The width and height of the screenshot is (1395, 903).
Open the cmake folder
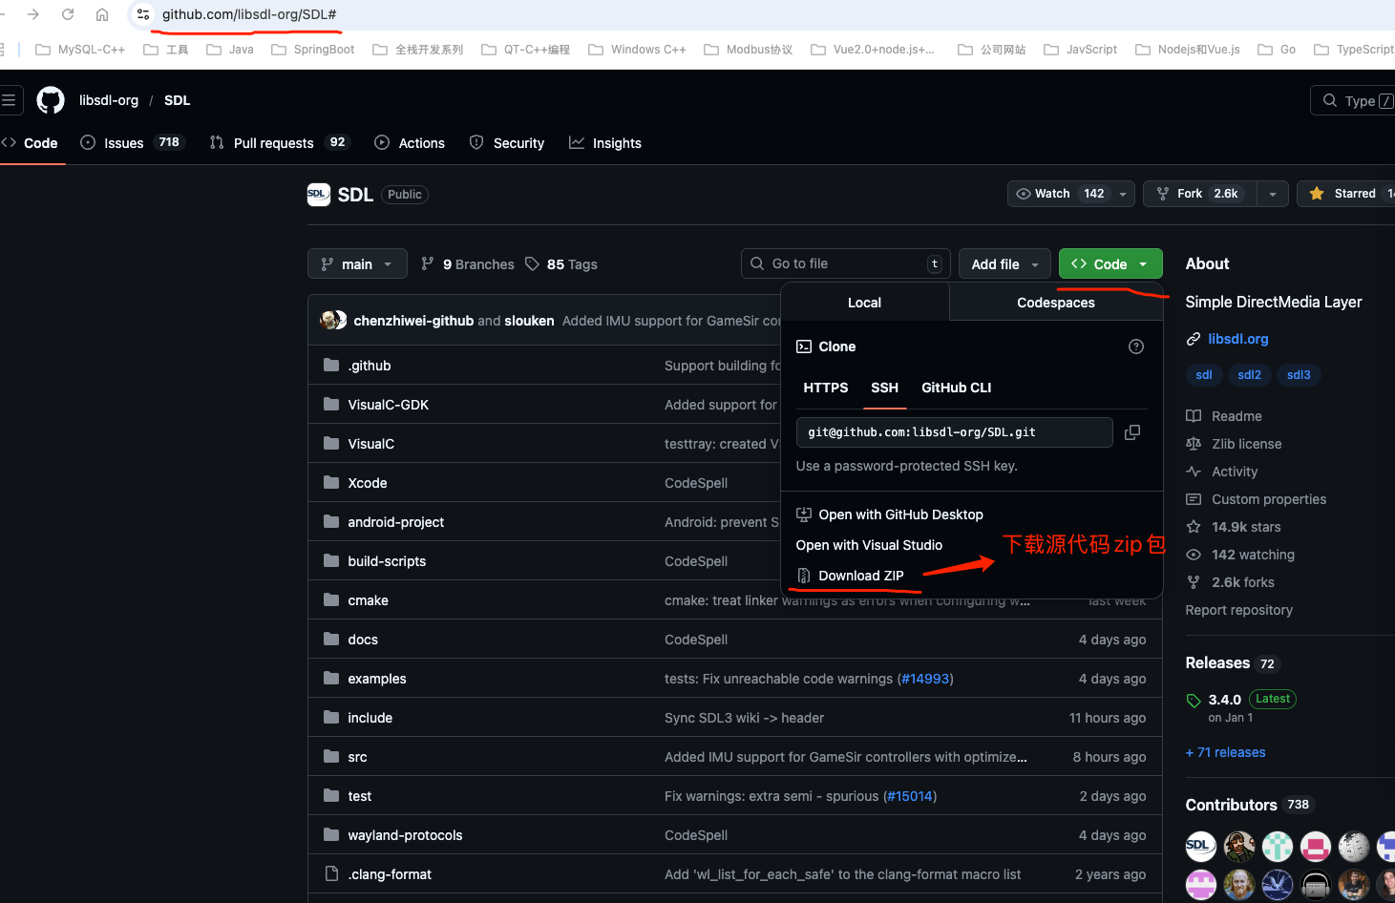pos(369,600)
